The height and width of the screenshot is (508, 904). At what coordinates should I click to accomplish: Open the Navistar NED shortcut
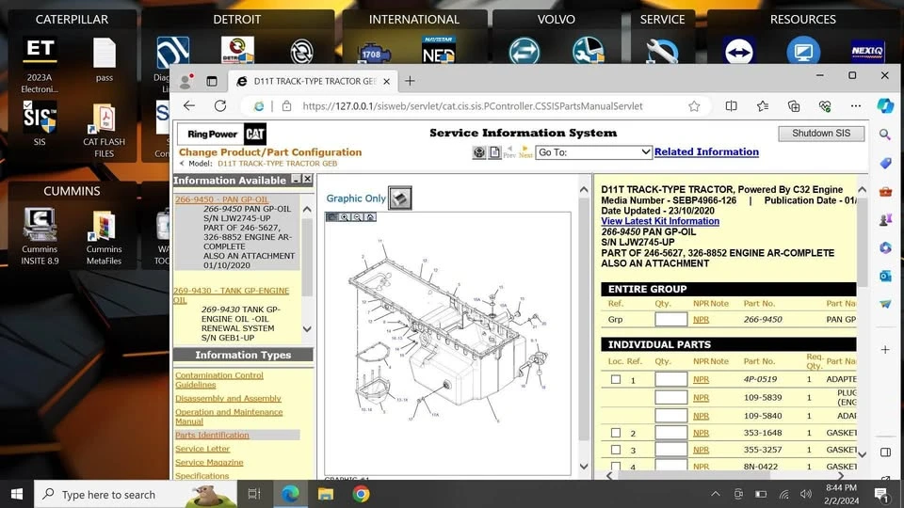pyautogui.click(x=439, y=50)
